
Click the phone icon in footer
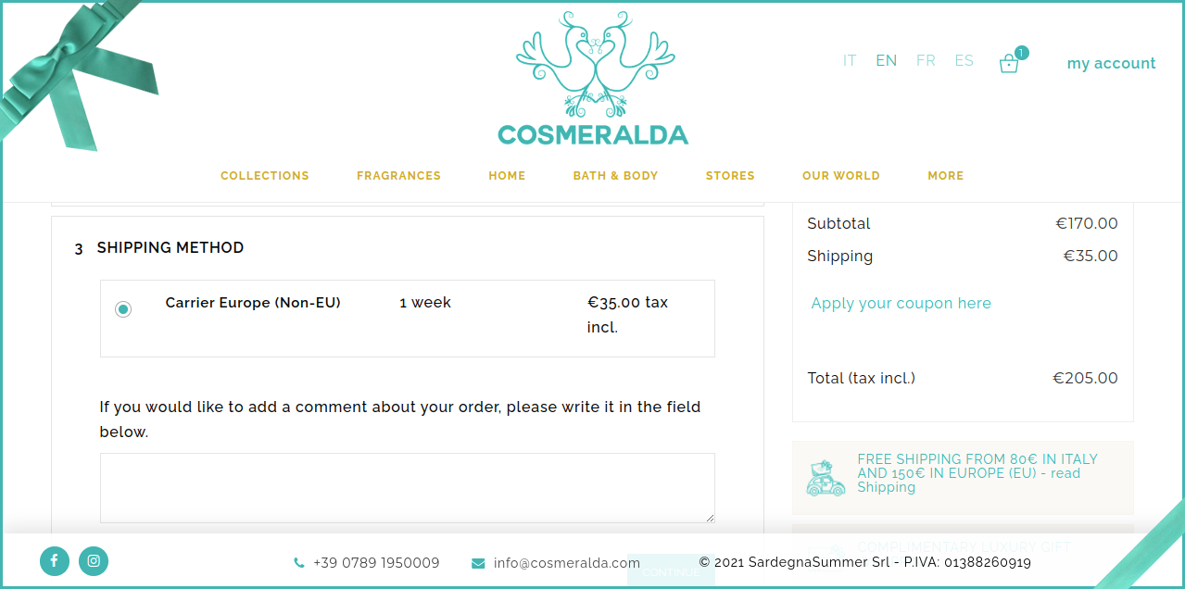tap(298, 563)
